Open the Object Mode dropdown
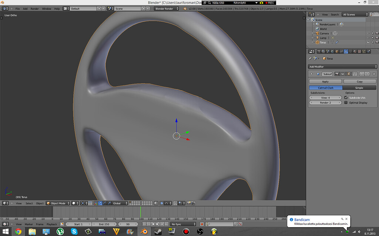The image size is (379, 236). click(58, 203)
